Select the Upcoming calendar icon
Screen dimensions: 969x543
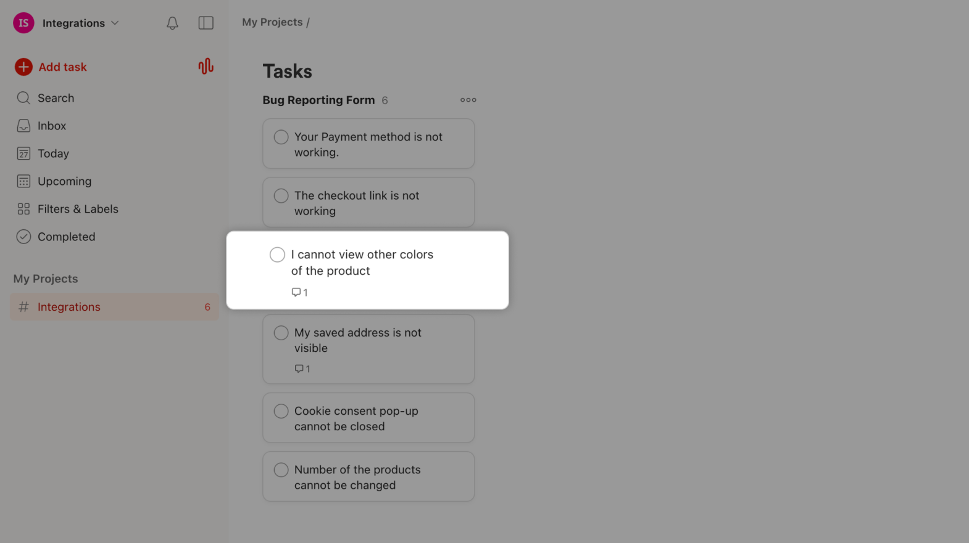[x=23, y=181]
